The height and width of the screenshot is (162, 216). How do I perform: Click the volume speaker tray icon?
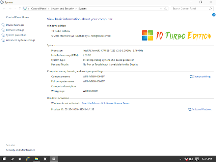tap(191, 159)
